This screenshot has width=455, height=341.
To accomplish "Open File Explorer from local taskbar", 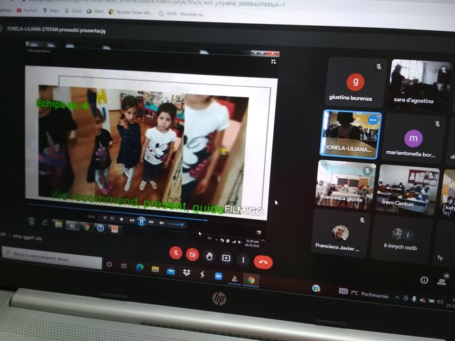I will pyautogui.click(x=155, y=269).
